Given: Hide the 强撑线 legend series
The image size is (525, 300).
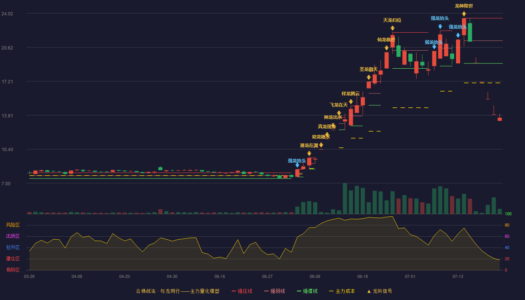Looking at the screenshot, I should [307, 291].
